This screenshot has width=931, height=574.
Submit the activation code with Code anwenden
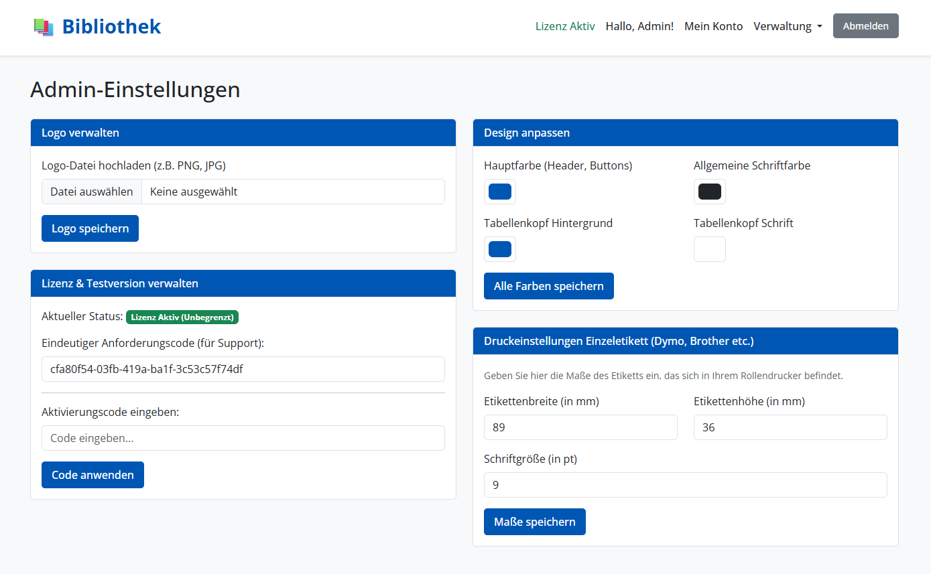pyautogui.click(x=92, y=474)
